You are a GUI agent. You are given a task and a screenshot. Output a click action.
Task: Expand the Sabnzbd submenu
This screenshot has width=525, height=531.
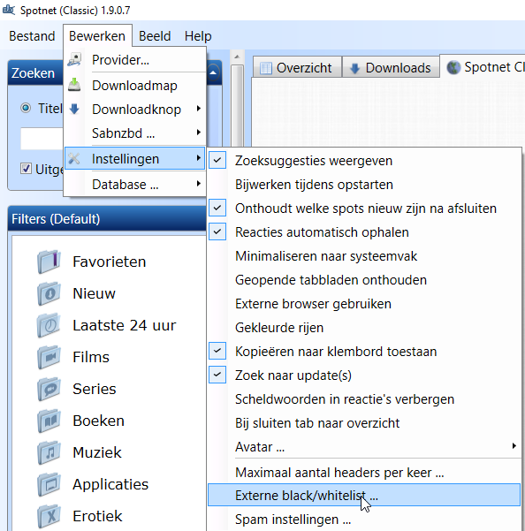tap(135, 133)
